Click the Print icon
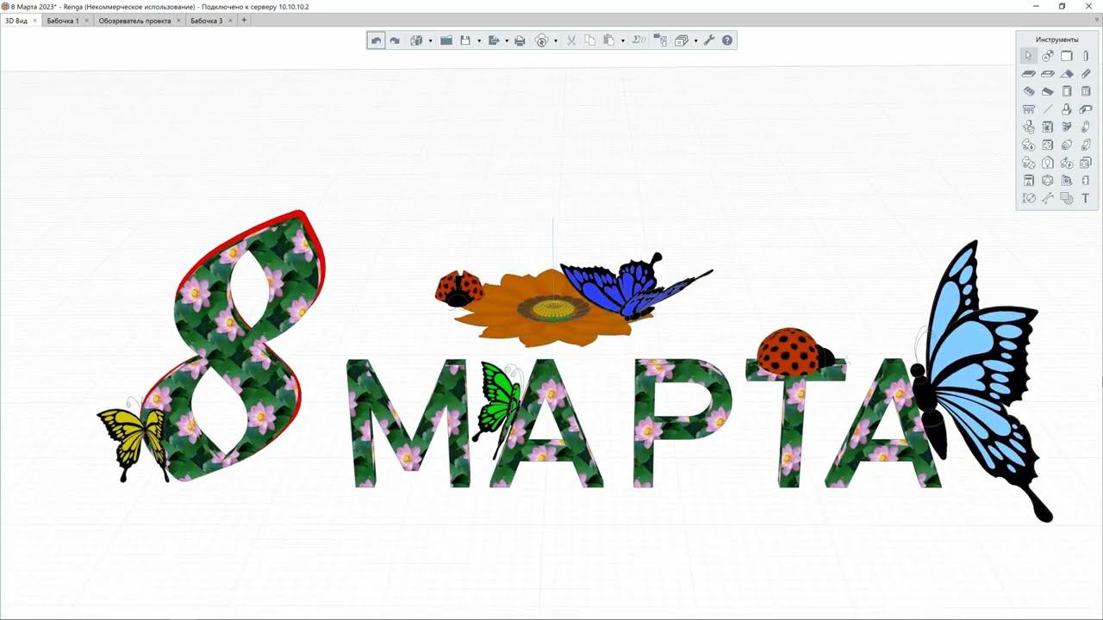Screen dimensions: 1103x620 point(520,40)
